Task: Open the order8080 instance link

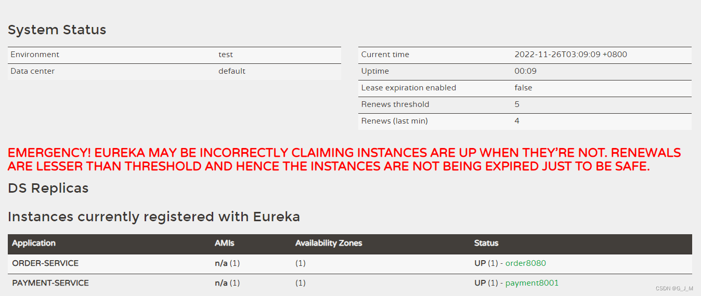Action: (525, 263)
